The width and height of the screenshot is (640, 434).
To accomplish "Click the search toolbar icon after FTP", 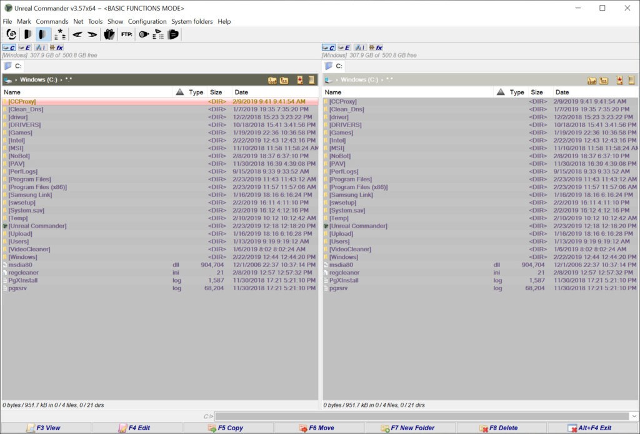I will [144, 34].
